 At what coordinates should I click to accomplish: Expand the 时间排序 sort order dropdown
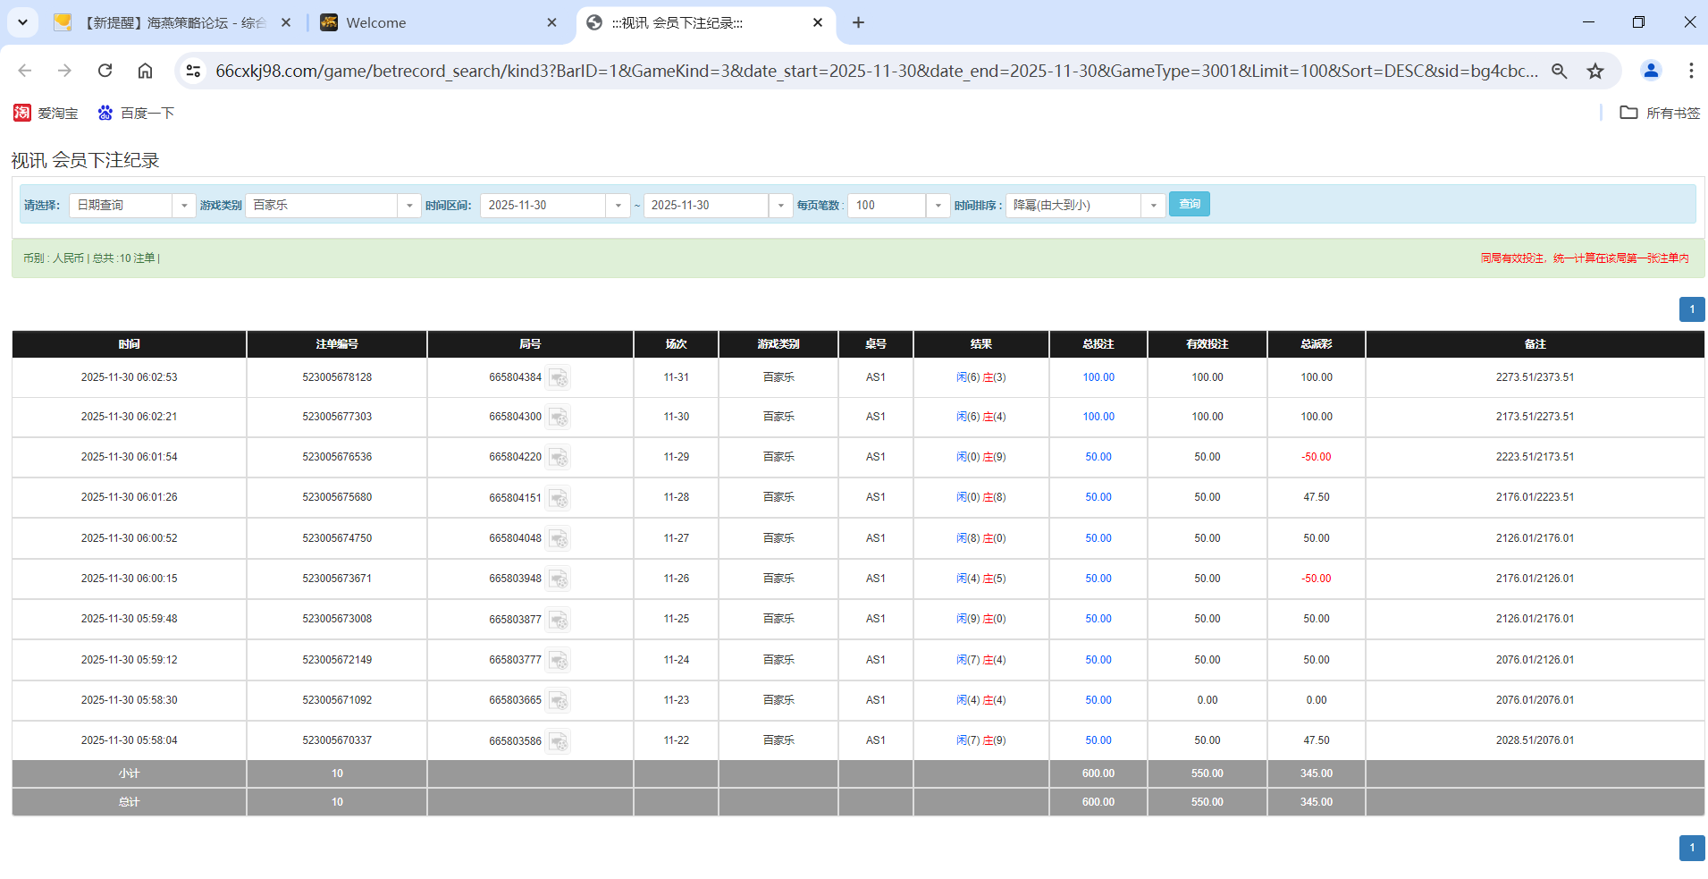[x=1153, y=205]
